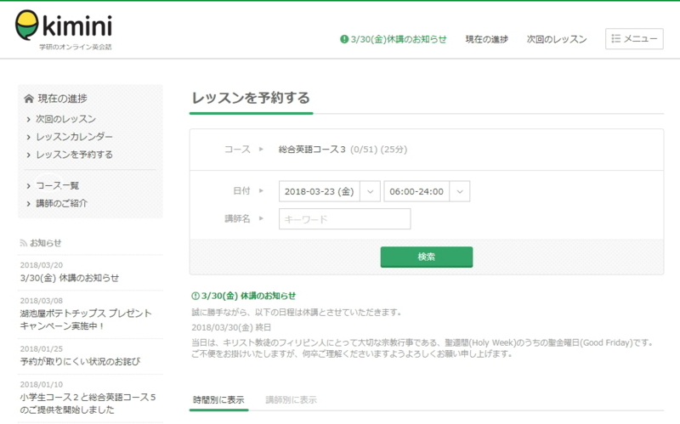Open the time range dropdown 06:00-24:00
The height and width of the screenshot is (424, 680).
point(427,191)
